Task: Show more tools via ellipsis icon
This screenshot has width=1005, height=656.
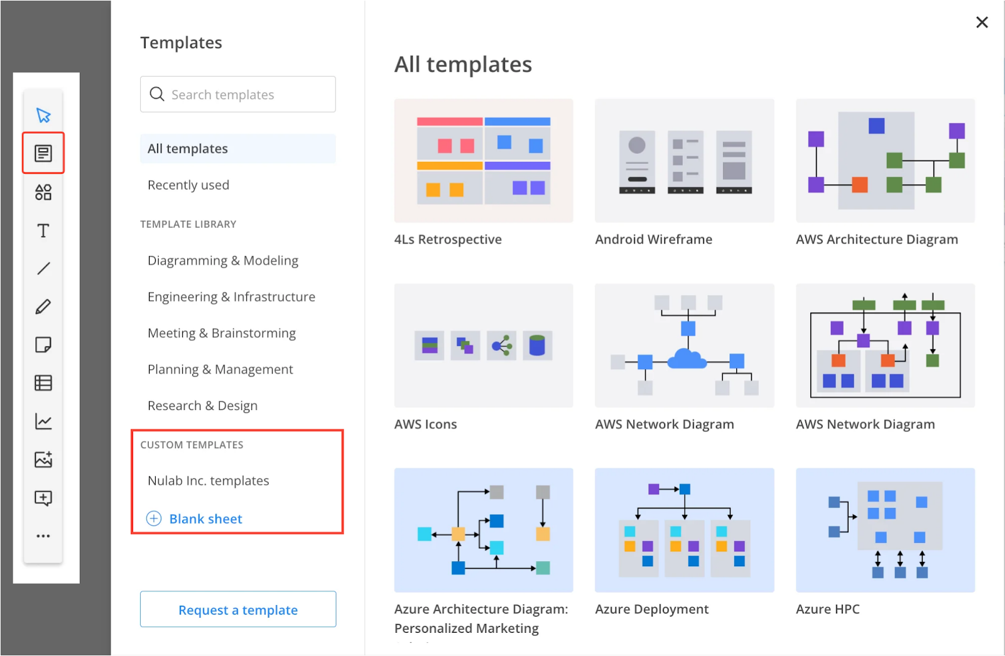Action: 43,536
